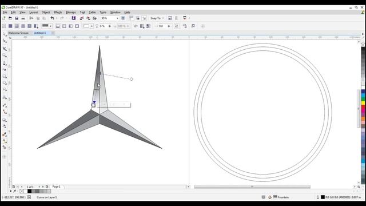Select the Rectangle tool
Screen dimensions: 366x206
(5, 77)
